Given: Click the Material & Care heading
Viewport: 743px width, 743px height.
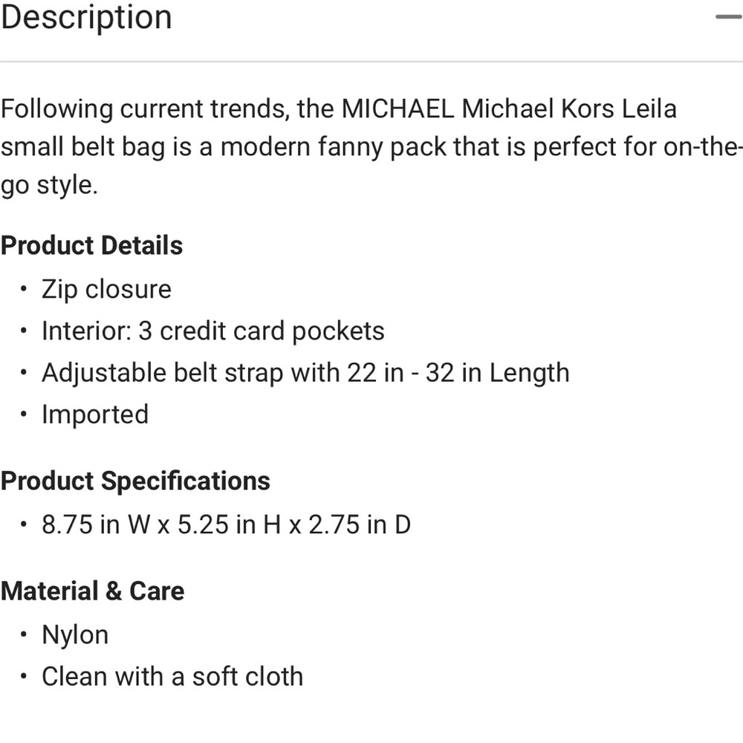Looking at the screenshot, I should pyautogui.click(x=92, y=591).
